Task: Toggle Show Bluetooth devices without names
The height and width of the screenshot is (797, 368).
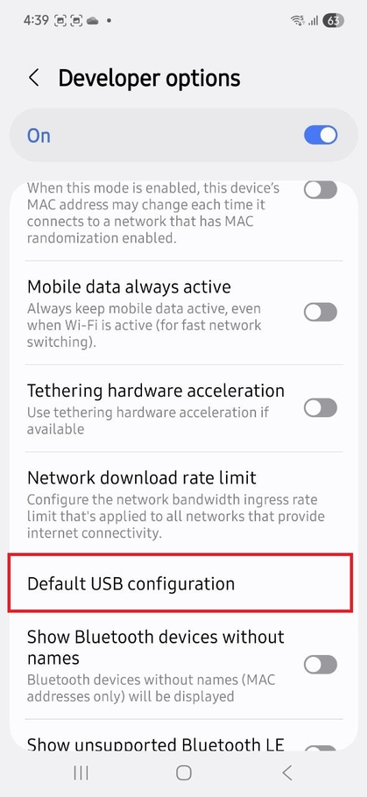Action: tap(321, 665)
